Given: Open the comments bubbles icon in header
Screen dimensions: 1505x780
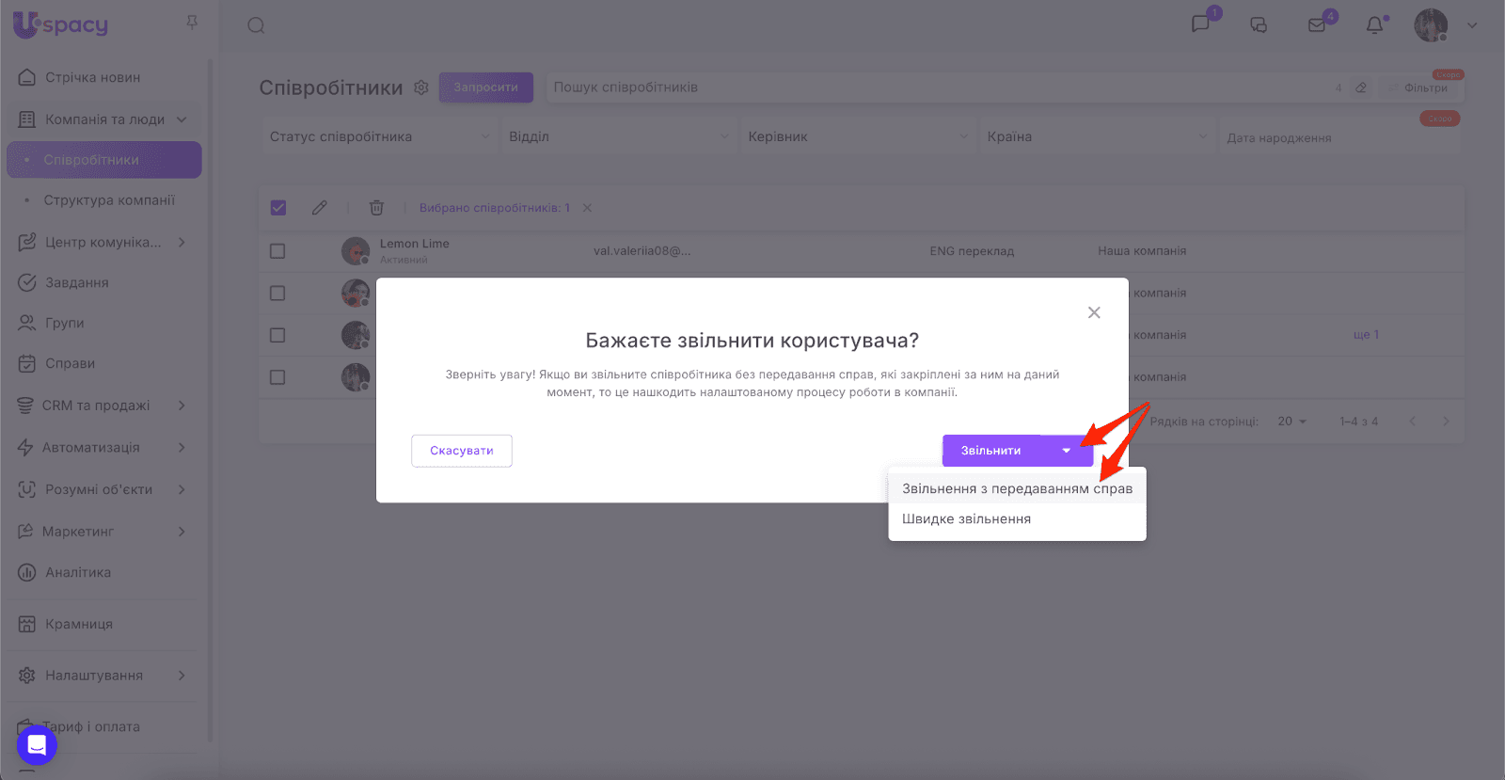Looking at the screenshot, I should (1259, 25).
